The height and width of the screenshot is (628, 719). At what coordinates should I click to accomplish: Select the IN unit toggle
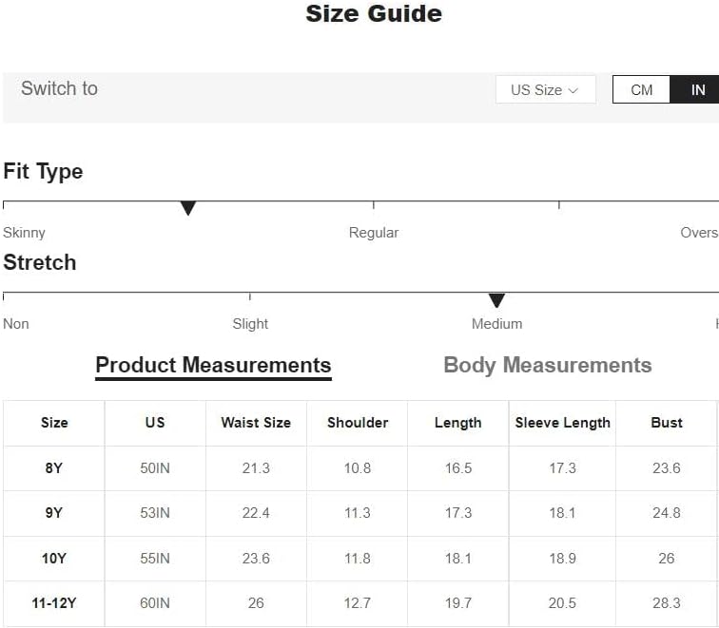[x=694, y=89]
